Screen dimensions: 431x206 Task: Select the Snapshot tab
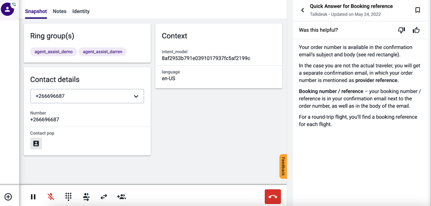click(x=36, y=11)
